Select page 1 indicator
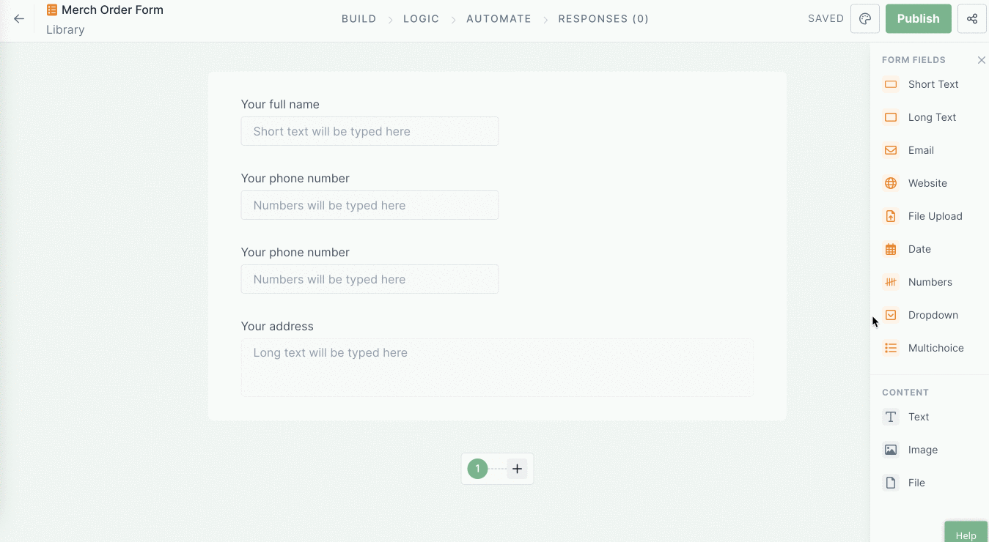This screenshot has height=542, width=989. [477, 468]
